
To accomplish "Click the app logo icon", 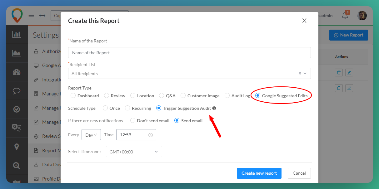I will [17, 16].
